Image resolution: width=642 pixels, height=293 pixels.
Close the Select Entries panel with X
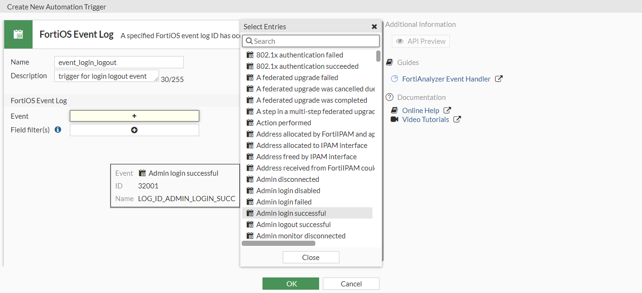point(374,26)
